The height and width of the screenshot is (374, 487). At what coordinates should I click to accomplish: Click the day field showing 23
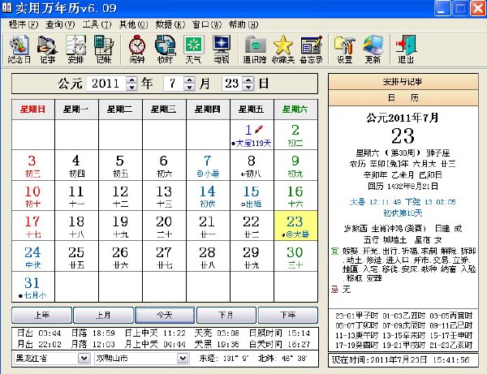[x=232, y=84]
